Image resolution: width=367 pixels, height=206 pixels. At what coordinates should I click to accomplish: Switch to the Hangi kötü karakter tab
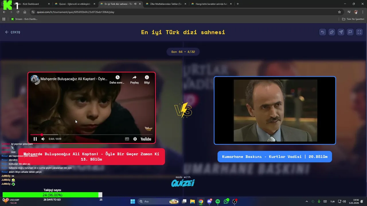pos(212,4)
